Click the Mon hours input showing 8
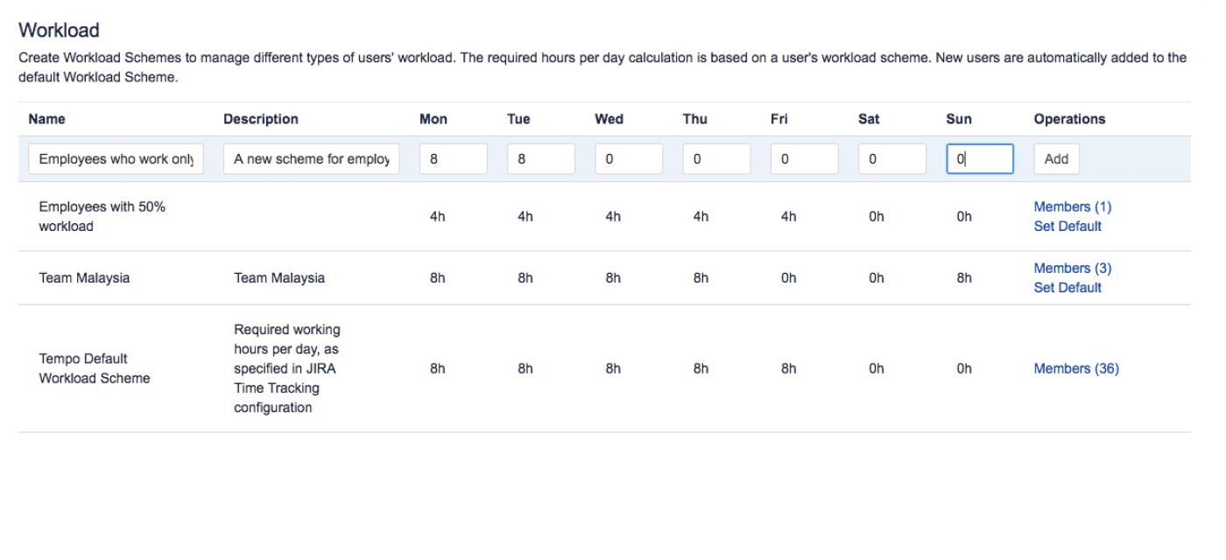The height and width of the screenshot is (560, 1226). [x=453, y=158]
